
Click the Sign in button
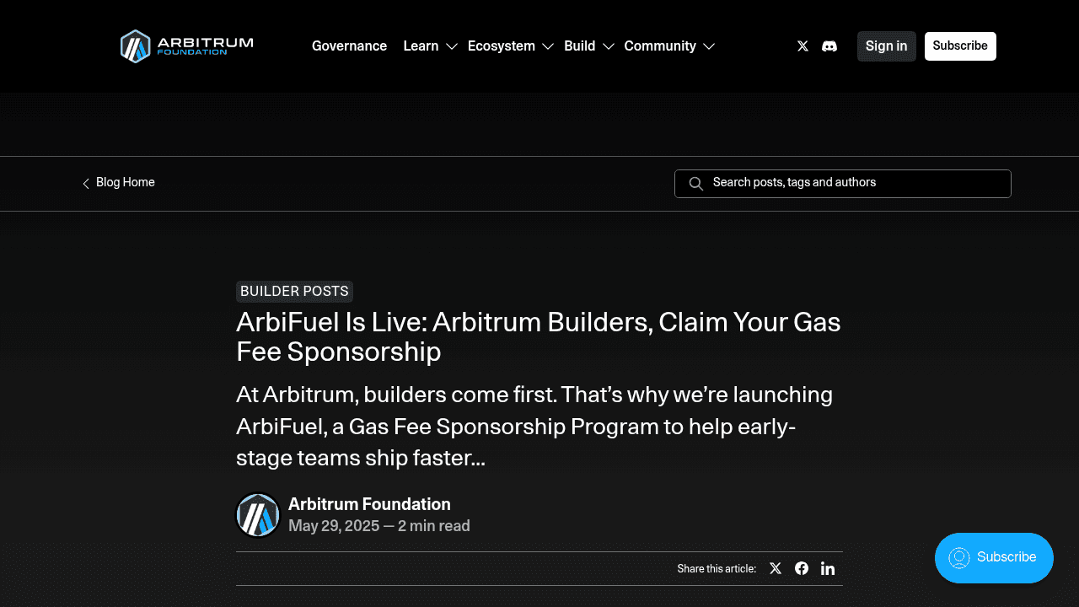pos(886,46)
